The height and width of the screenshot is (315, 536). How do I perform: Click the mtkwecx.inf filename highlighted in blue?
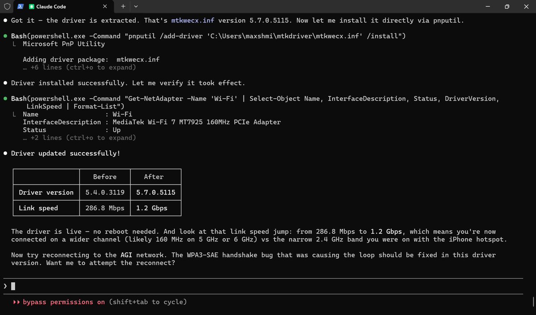tap(192, 21)
